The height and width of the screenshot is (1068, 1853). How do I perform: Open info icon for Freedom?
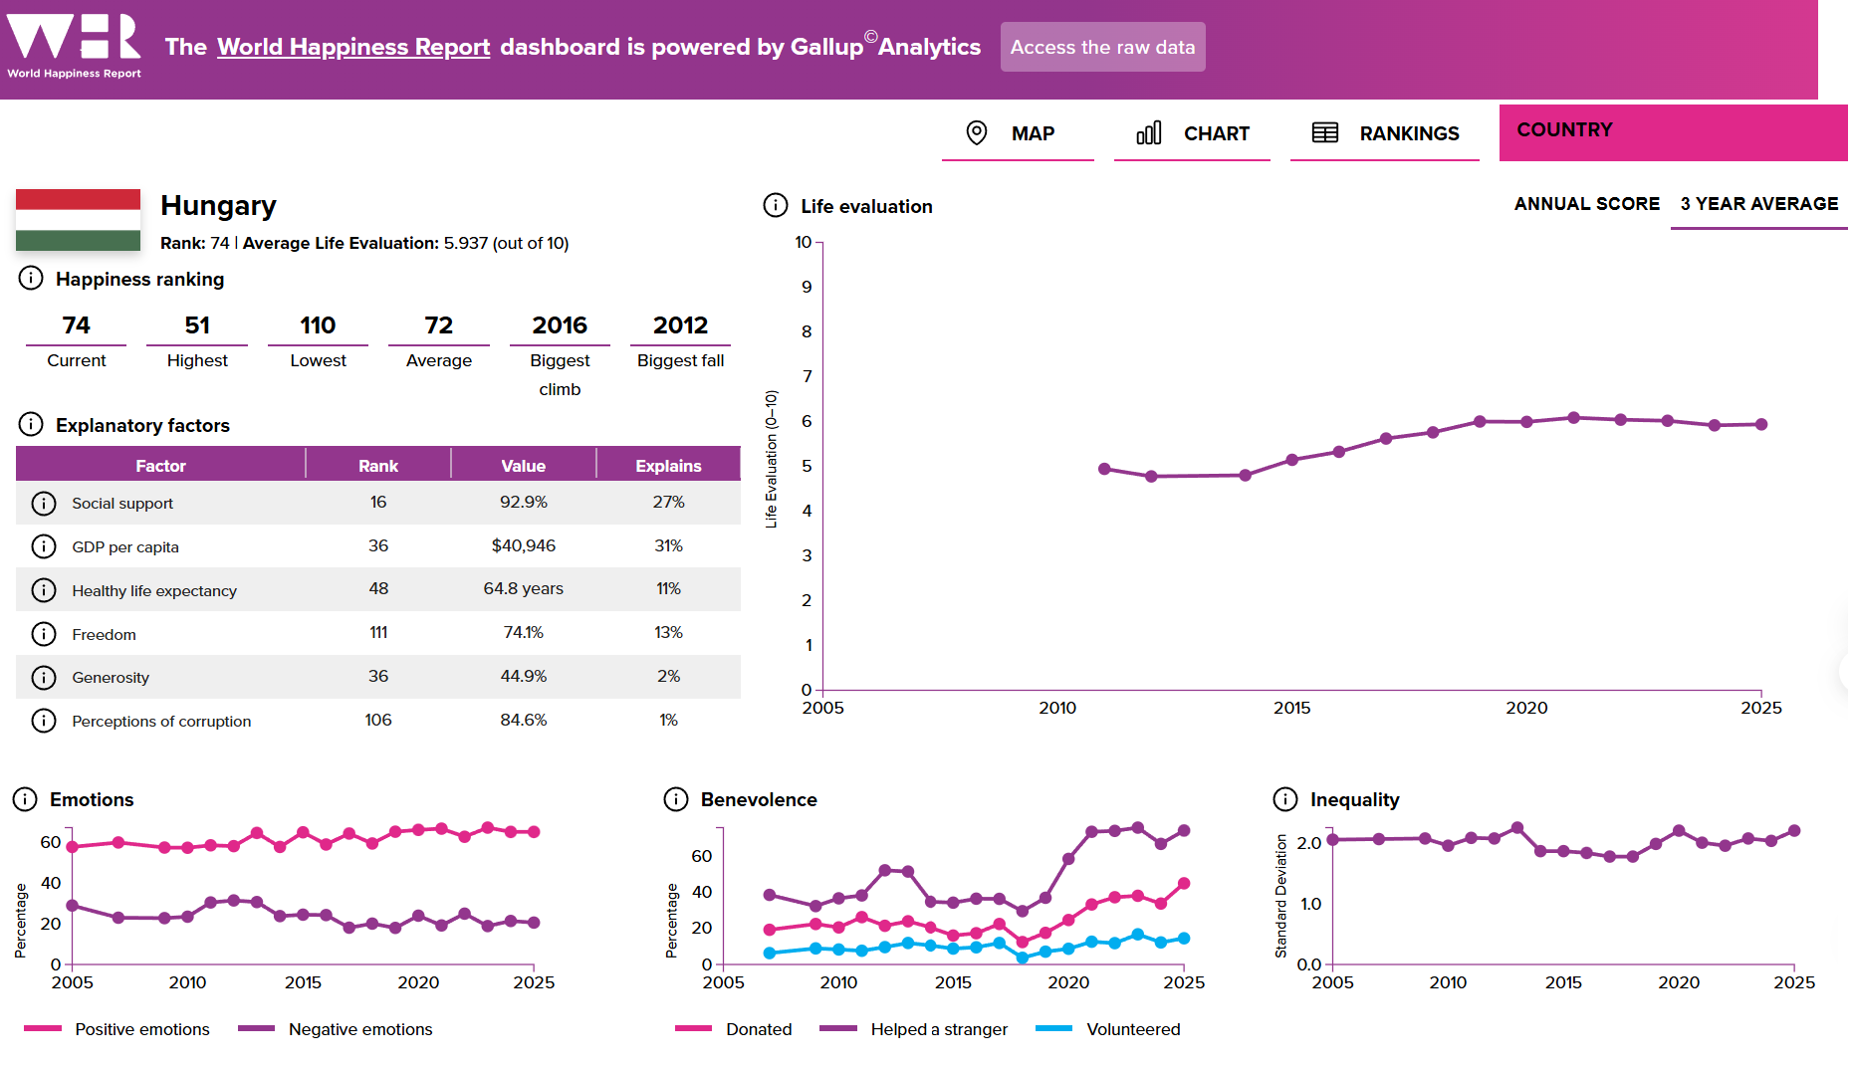(x=44, y=634)
